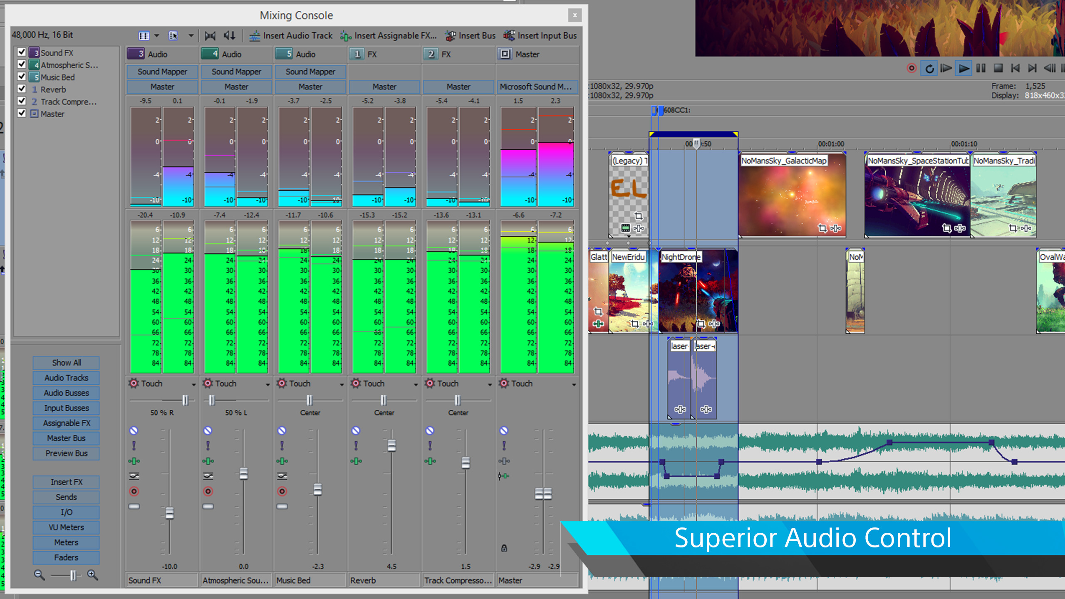Screen dimensions: 1065x599
Task: Open the channel strip view options dropdown
Action: (156, 36)
